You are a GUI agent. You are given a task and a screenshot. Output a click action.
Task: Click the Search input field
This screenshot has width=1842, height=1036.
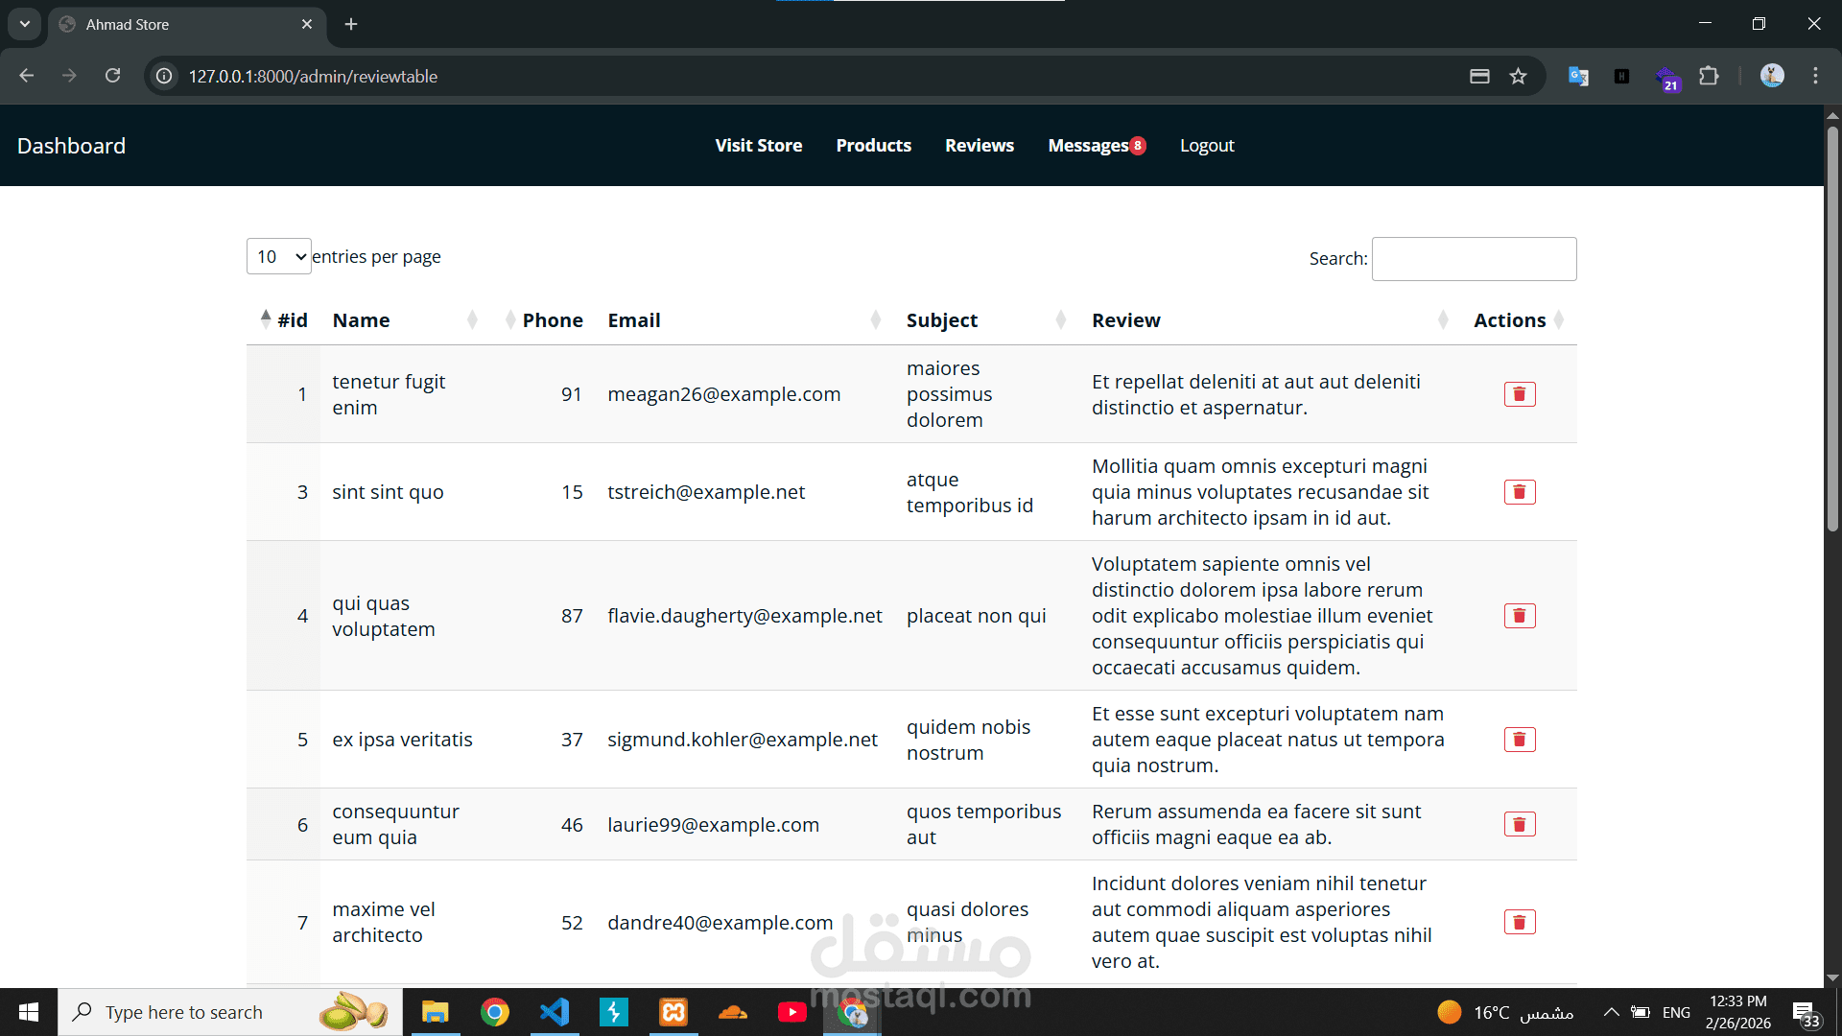pyautogui.click(x=1474, y=259)
